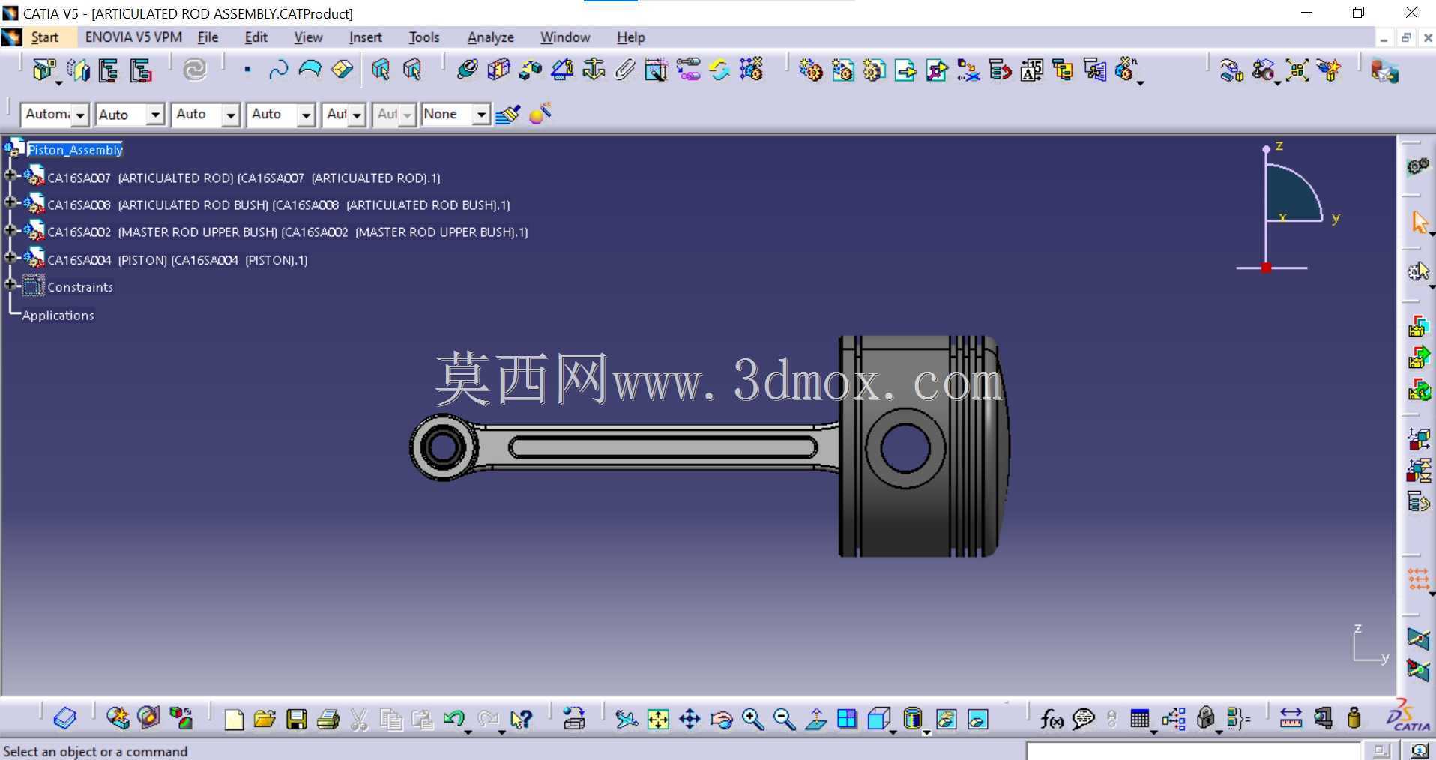Click the Zoom In magnifier
Screen dimensions: 1436x760
752,720
